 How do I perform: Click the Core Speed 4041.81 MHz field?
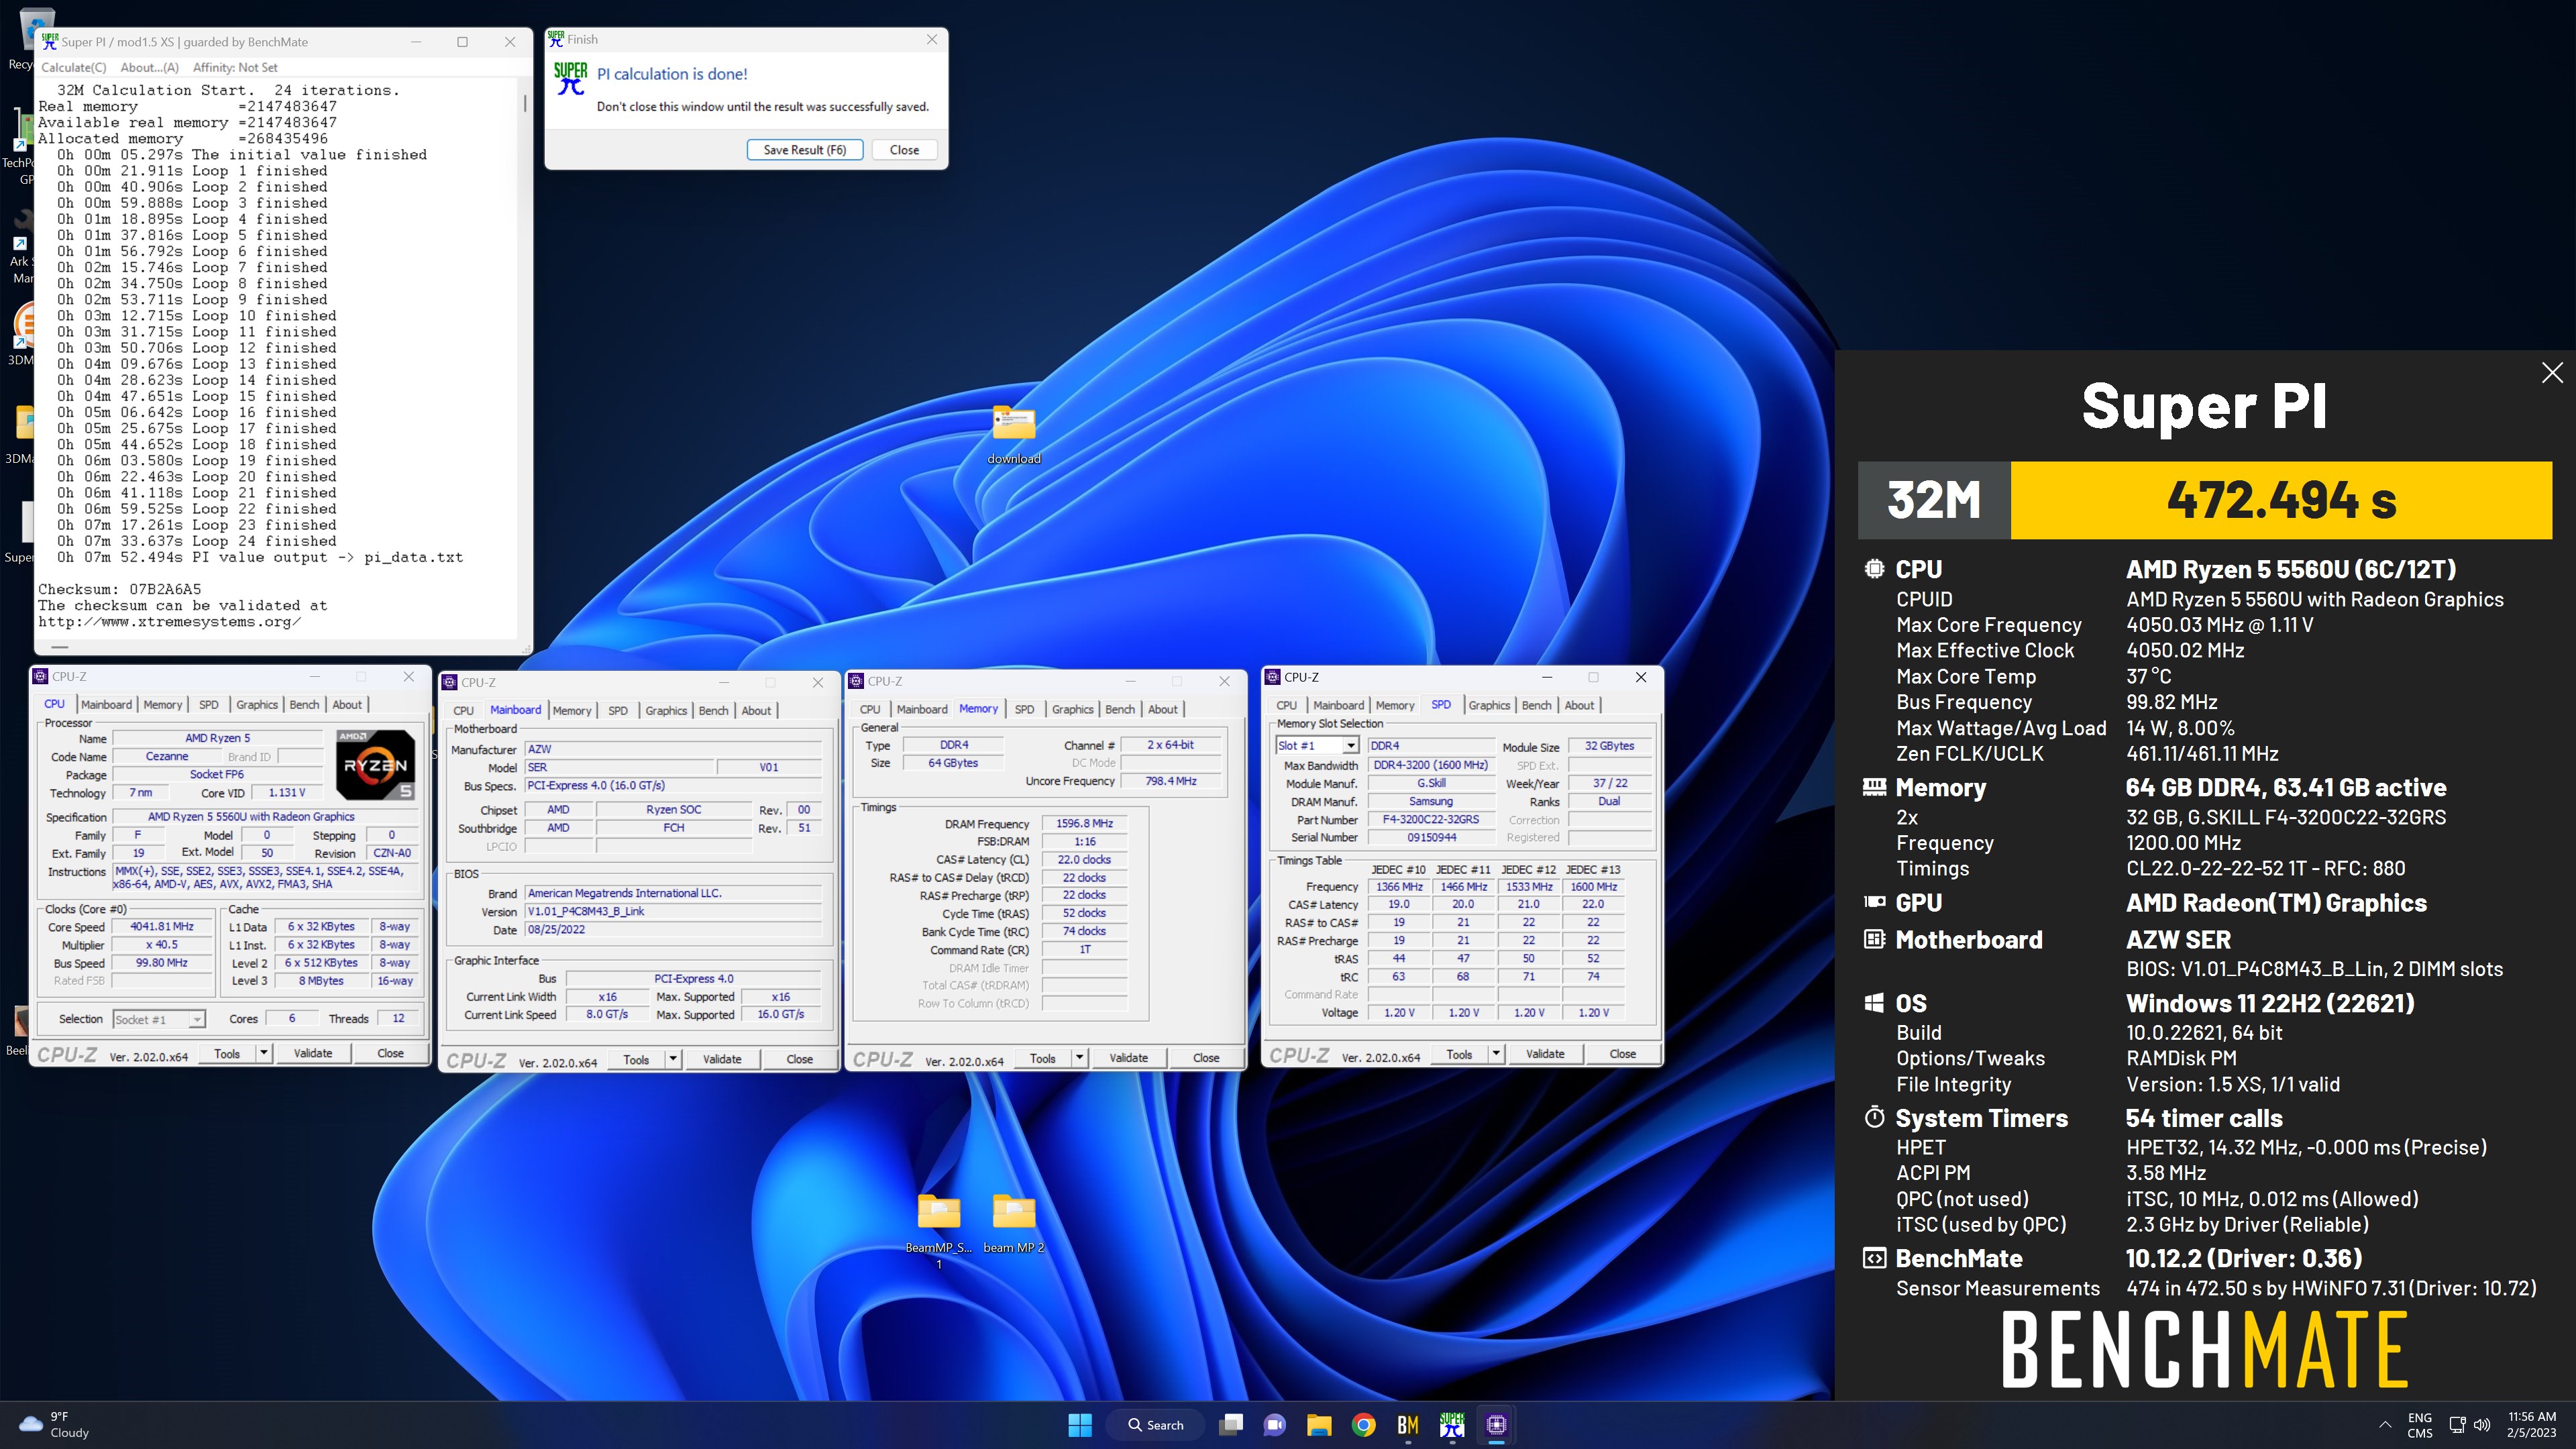[162, 927]
